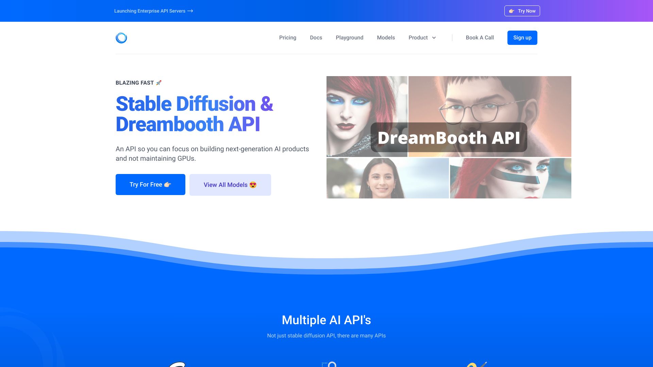Click the Docs navigation tab
The image size is (653, 367).
[x=316, y=38]
